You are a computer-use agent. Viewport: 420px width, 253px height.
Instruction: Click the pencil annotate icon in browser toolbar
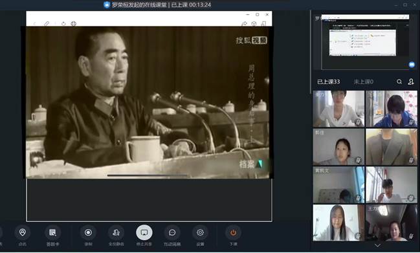tap(47, 23)
